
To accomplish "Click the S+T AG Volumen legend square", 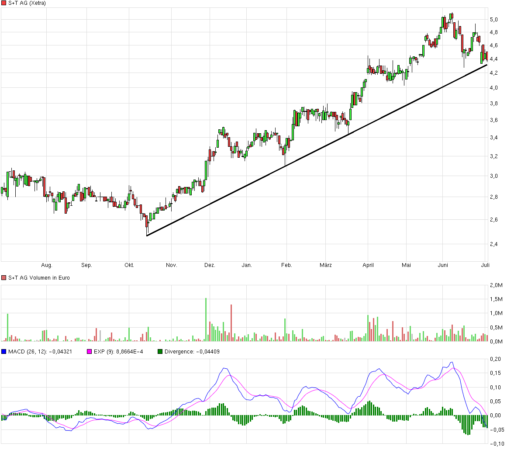I will tap(4, 277).
